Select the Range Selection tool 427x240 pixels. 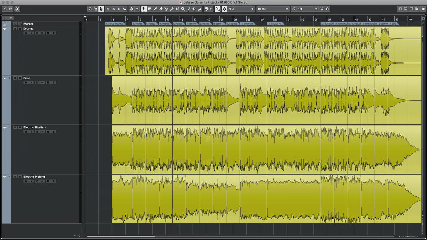[x=149, y=9]
